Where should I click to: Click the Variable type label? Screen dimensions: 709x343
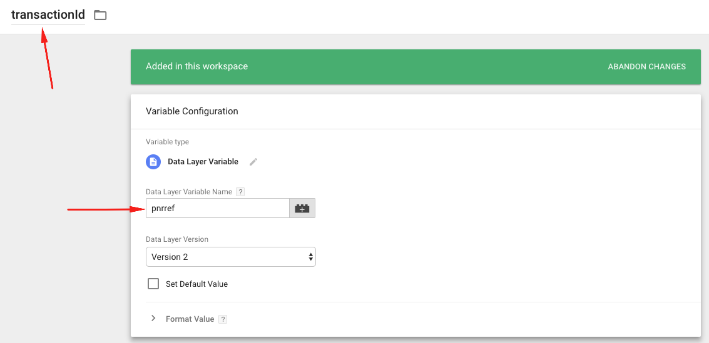pyautogui.click(x=167, y=142)
